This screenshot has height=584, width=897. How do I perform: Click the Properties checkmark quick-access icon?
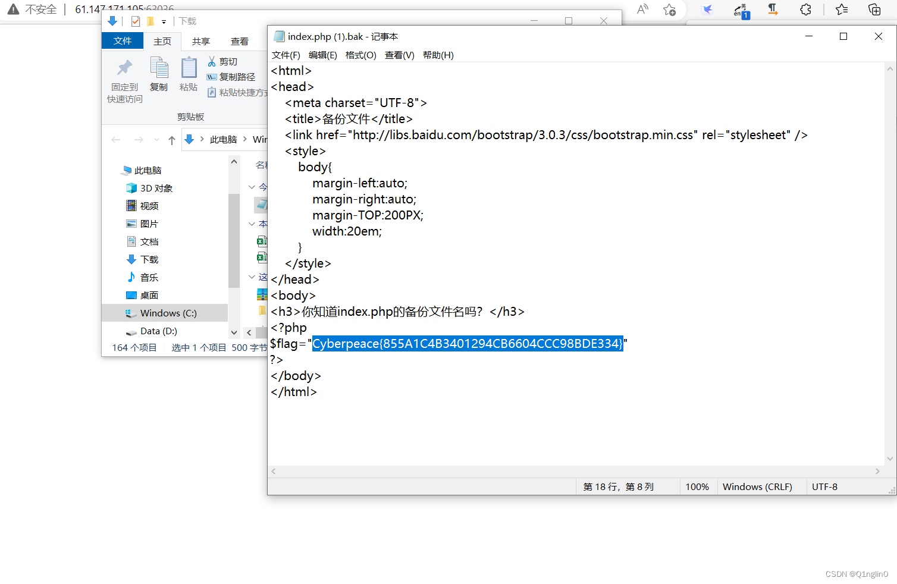(136, 21)
